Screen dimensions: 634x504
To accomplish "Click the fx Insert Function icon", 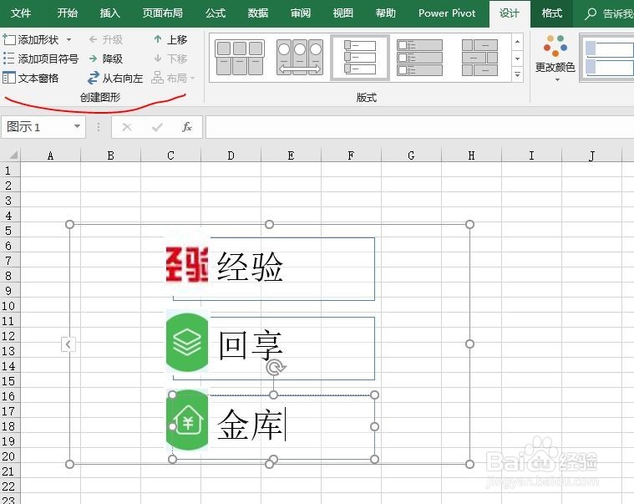I will tap(186, 127).
